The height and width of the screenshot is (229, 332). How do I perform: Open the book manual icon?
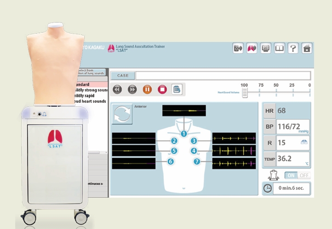(279, 48)
